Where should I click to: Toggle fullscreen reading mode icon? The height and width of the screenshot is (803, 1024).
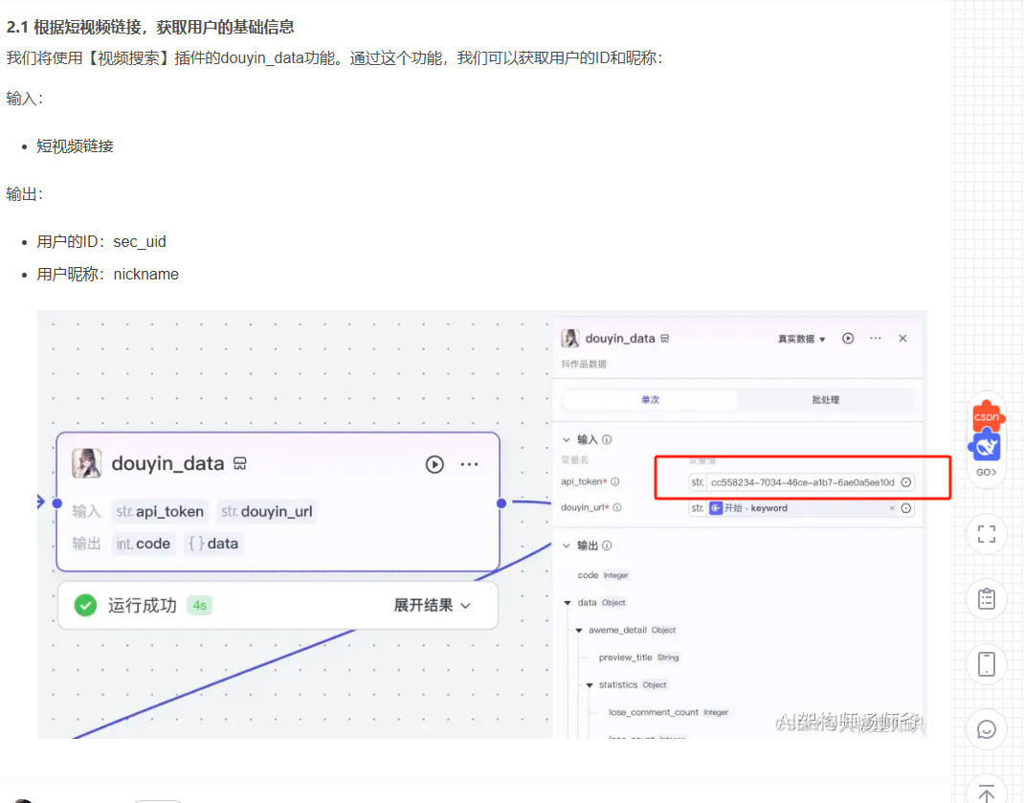pyautogui.click(x=986, y=534)
